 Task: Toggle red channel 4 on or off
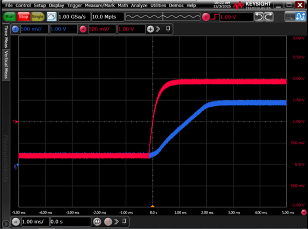[x=83, y=29]
